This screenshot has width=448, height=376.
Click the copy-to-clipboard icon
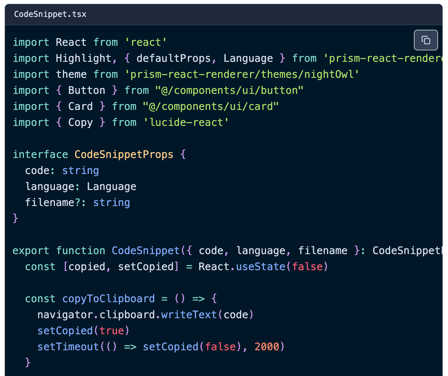426,40
